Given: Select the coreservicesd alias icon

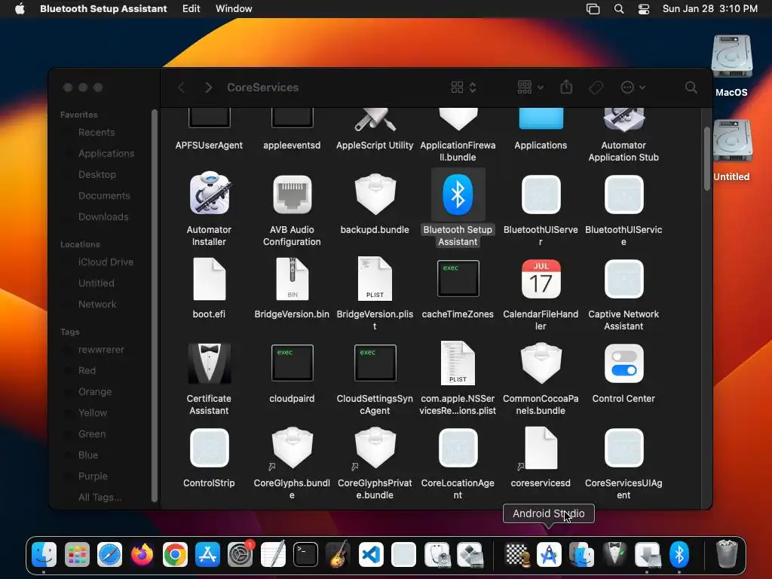Looking at the screenshot, I should (541, 448).
